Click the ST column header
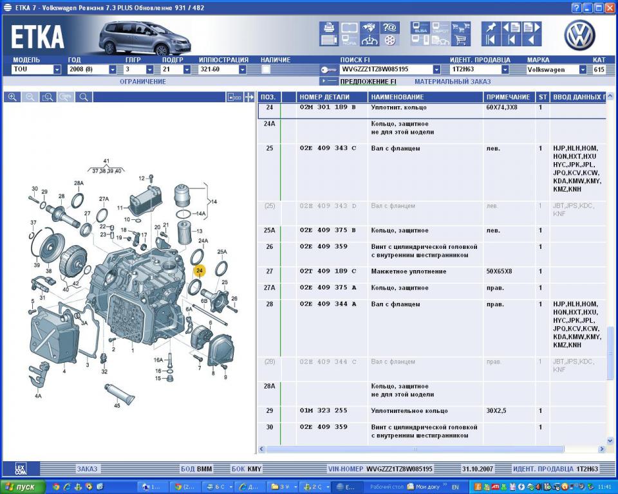The width and height of the screenshot is (618, 494). click(x=543, y=97)
